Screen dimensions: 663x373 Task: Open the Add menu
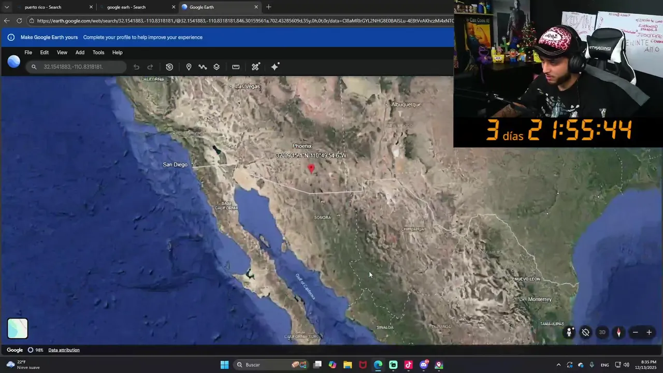[x=80, y=52]
